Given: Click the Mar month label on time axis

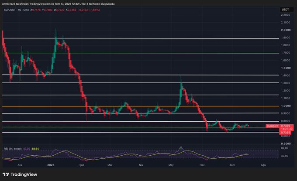Looking at the screenshot, I should tap(110, 165).
